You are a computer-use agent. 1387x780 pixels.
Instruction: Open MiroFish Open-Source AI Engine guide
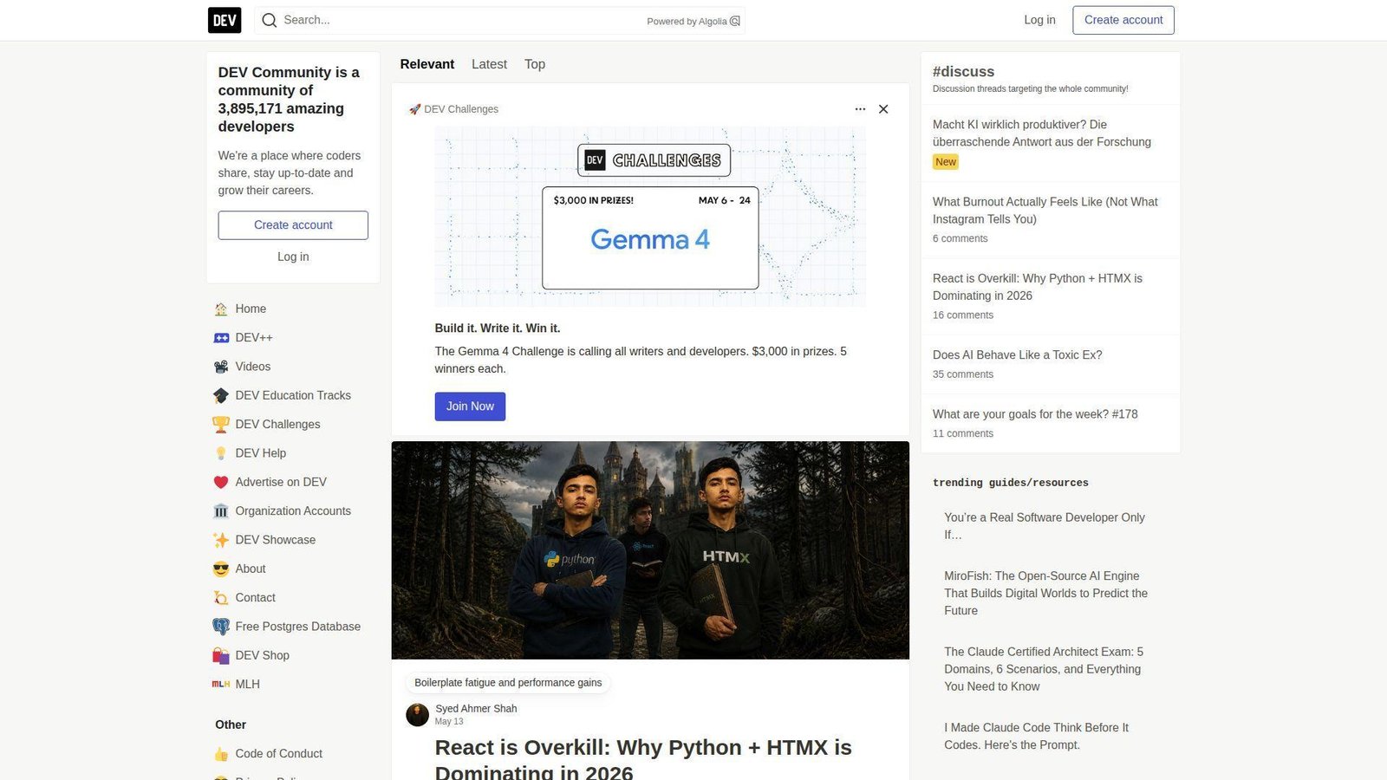(1046, 594)
